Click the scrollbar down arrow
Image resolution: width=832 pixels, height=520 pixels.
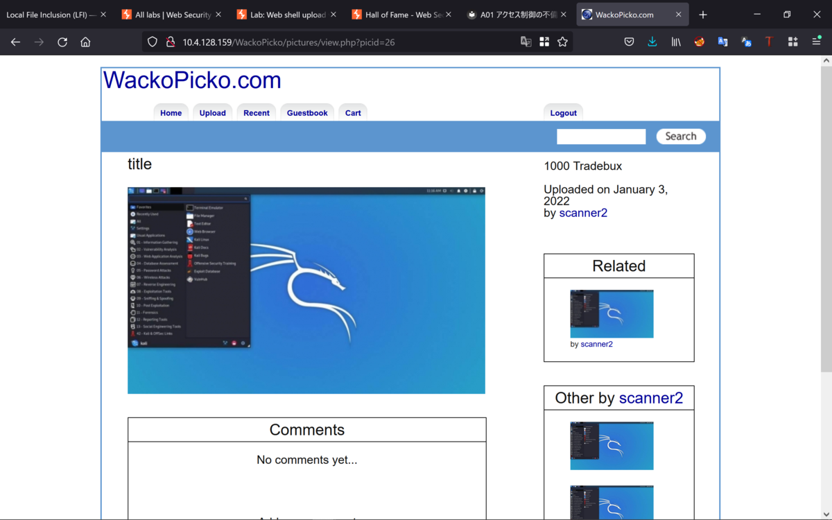826,514
